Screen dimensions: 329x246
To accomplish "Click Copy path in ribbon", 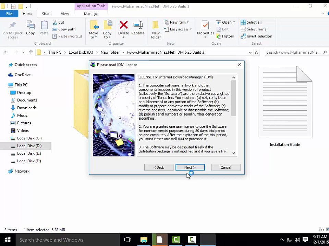I will 64,29.
